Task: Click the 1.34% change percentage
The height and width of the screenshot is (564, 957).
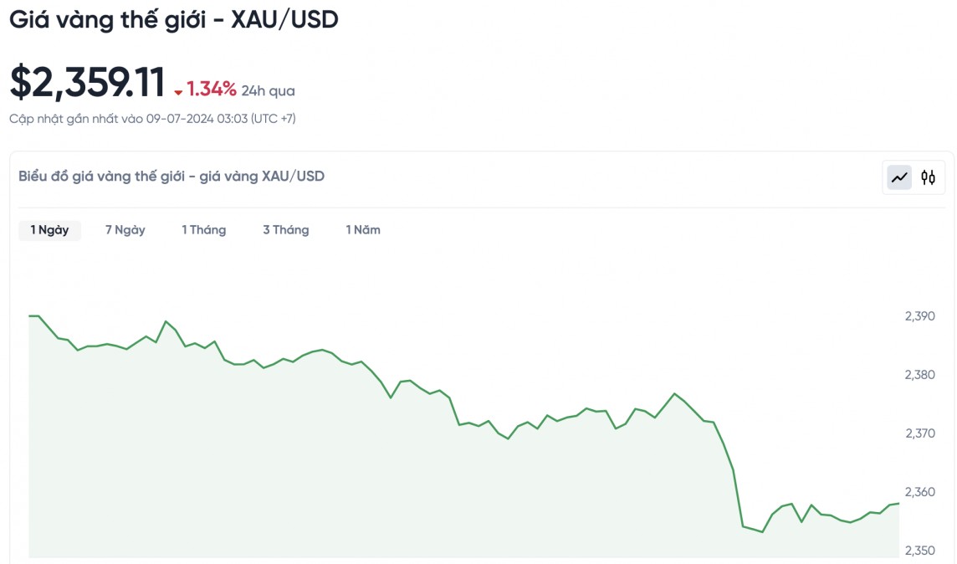Action: 212,90
